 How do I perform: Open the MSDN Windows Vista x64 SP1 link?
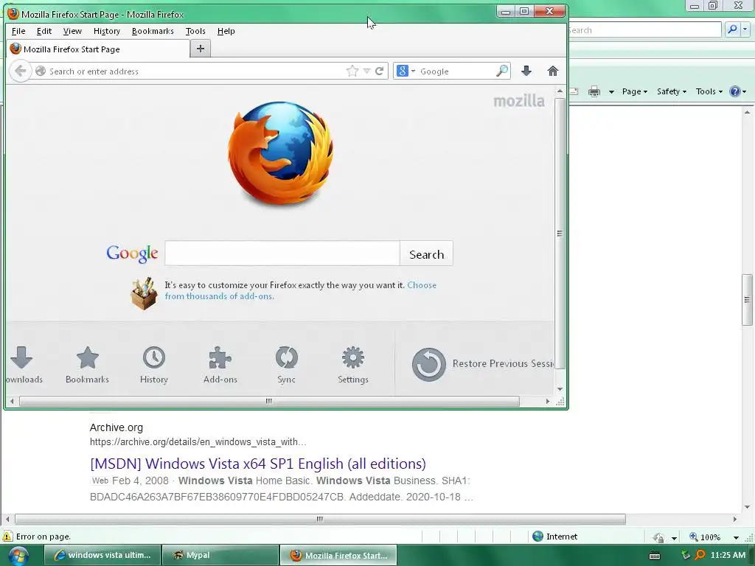coord(257,464)
